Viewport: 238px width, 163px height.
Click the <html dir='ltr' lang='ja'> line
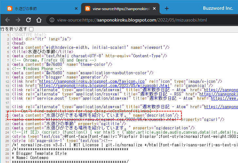point(42,39)
